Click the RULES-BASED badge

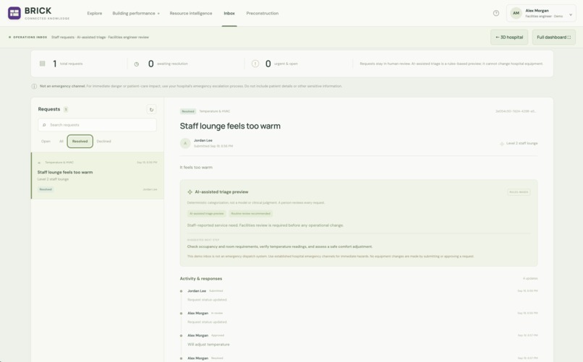[x=519, y=192]
